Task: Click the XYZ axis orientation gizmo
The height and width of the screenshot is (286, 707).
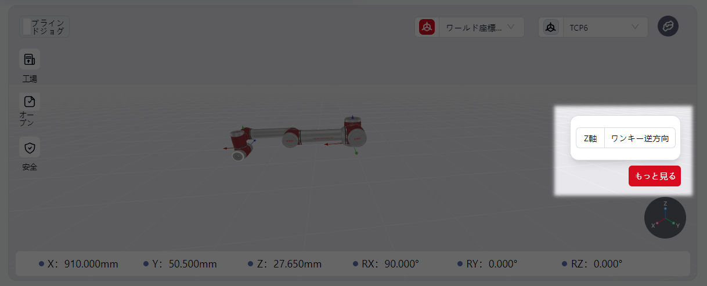Action: coord(665,218)
